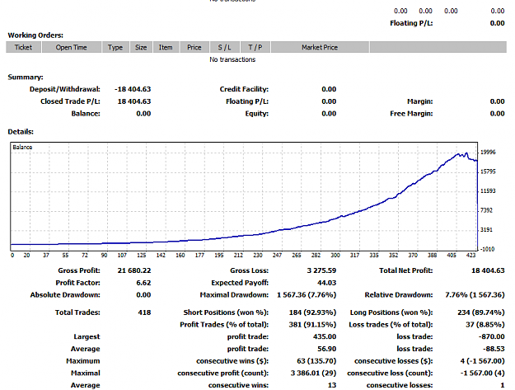Click the Ticket column header
The width and height of the screenshot is (515, 390).
pyautogui.click(x=23, y=47)
